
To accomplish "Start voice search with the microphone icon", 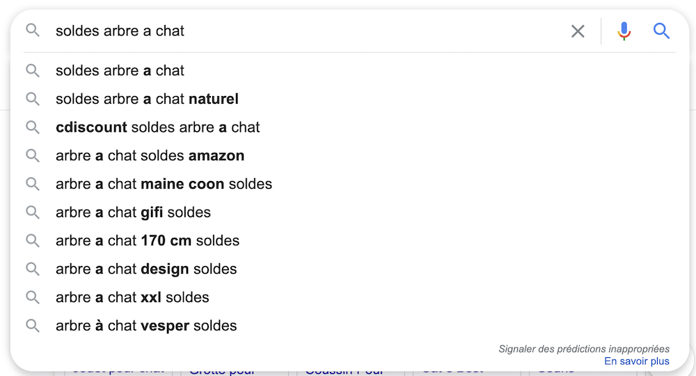I will click(624, 31).
